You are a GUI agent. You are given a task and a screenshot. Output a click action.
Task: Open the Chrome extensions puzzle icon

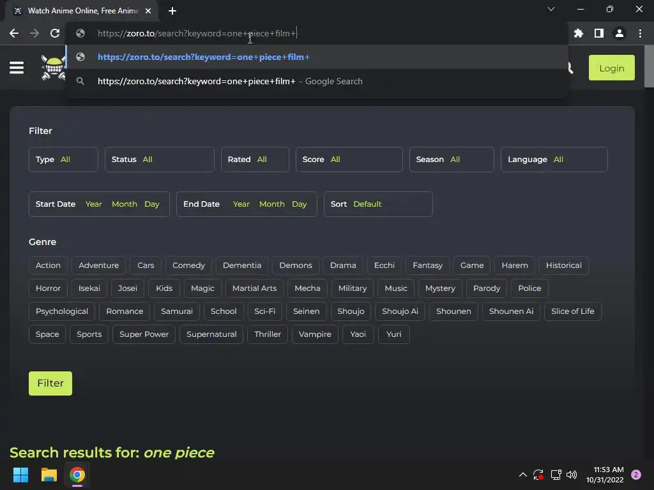(x=579, y=33)
